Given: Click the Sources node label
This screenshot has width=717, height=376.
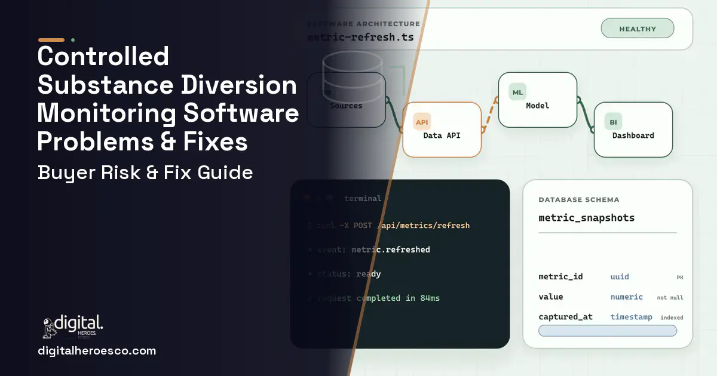Looking at the screenshot, I should pyautogui.click(x=346, y=106).
